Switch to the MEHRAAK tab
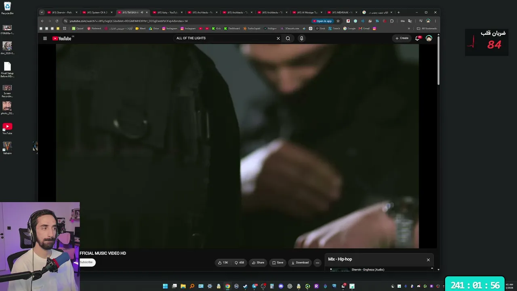This screenshot has width=517, height=291. click(x=343, y=13)
